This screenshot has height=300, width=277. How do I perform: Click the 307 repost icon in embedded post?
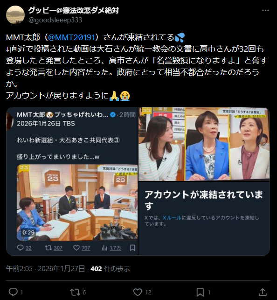click(48, 248)
